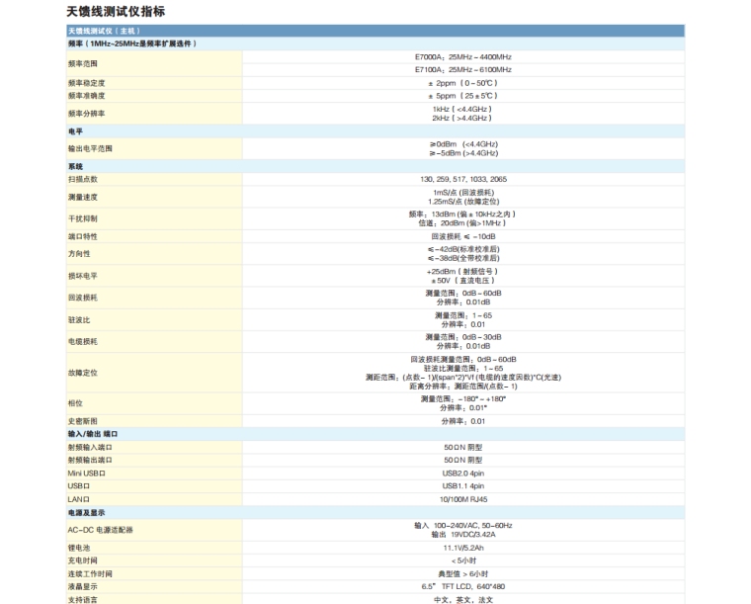751x604 pixels.
Task: Click the E7100A: 25MHz~6100MHz value
Action: (462, 70)
